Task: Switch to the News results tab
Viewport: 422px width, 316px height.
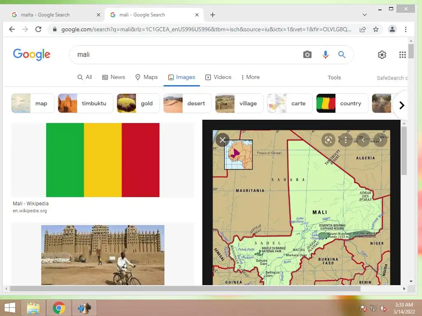Action: [114, 77]
